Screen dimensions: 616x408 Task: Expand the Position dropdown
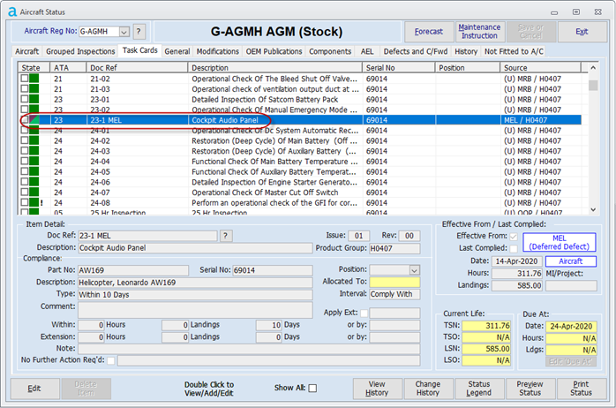[414, 269]
